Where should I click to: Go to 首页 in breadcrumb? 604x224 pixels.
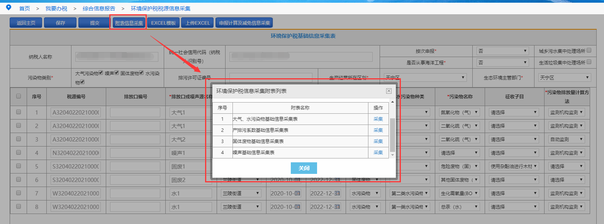point(24,8)
